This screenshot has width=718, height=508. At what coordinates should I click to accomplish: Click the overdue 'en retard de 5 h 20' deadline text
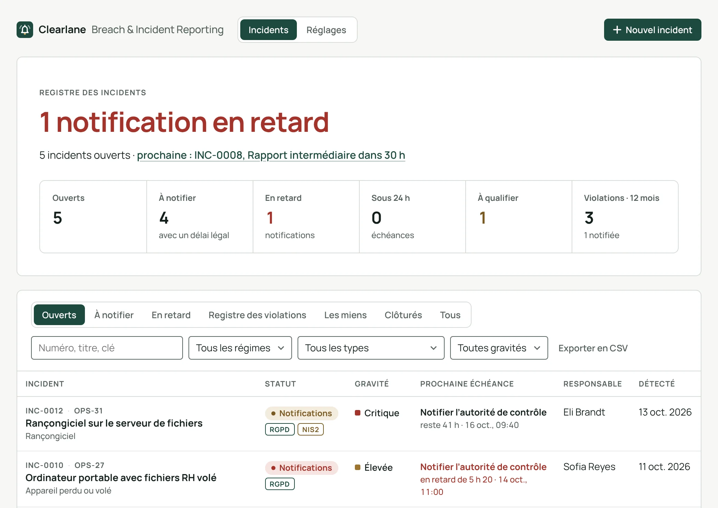tap(456, 479)
